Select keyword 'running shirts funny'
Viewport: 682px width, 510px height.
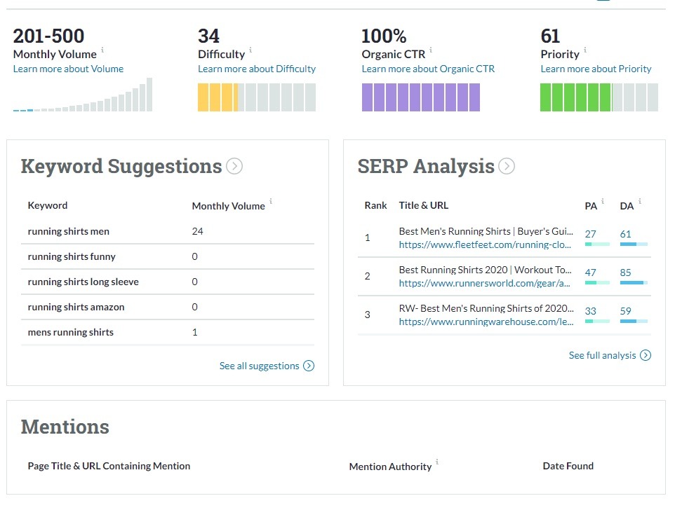click(72, 256)
